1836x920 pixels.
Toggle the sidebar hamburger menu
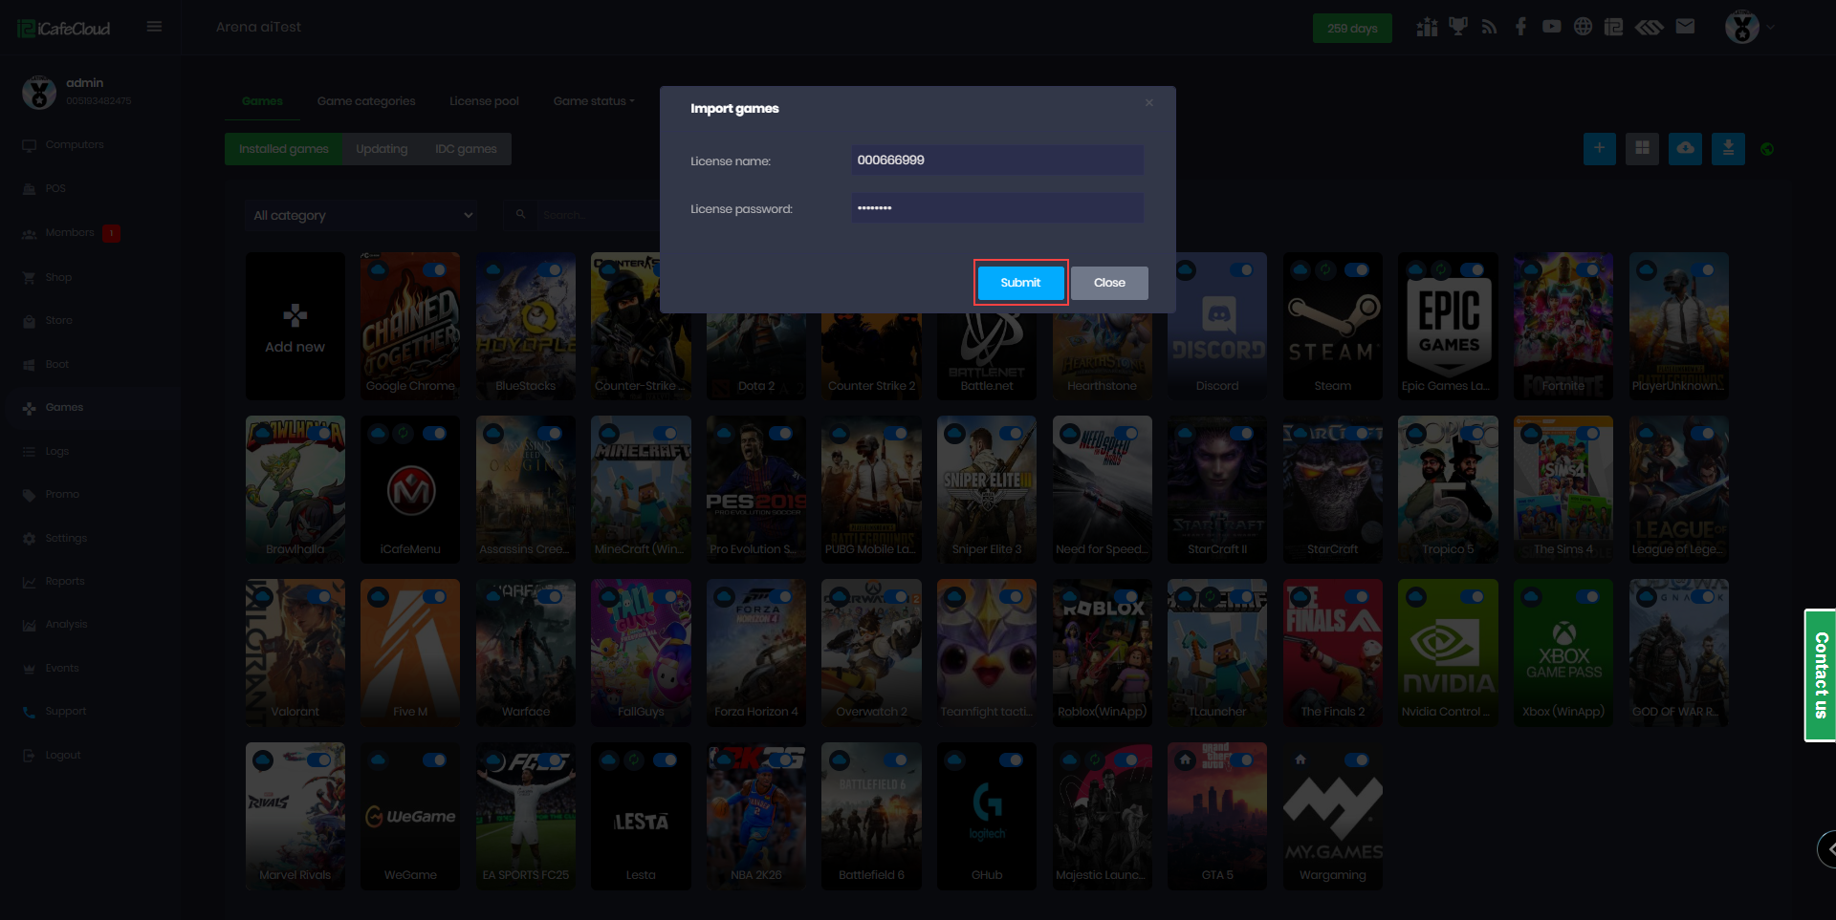[x=154, y=27]
